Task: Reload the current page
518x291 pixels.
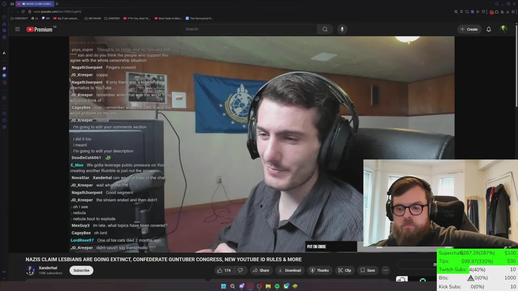Action: click(x=23, y=12)
